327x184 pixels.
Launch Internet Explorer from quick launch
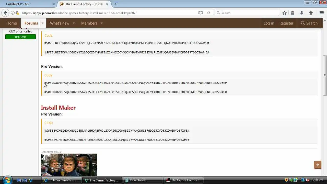click(x=30, y=180)
